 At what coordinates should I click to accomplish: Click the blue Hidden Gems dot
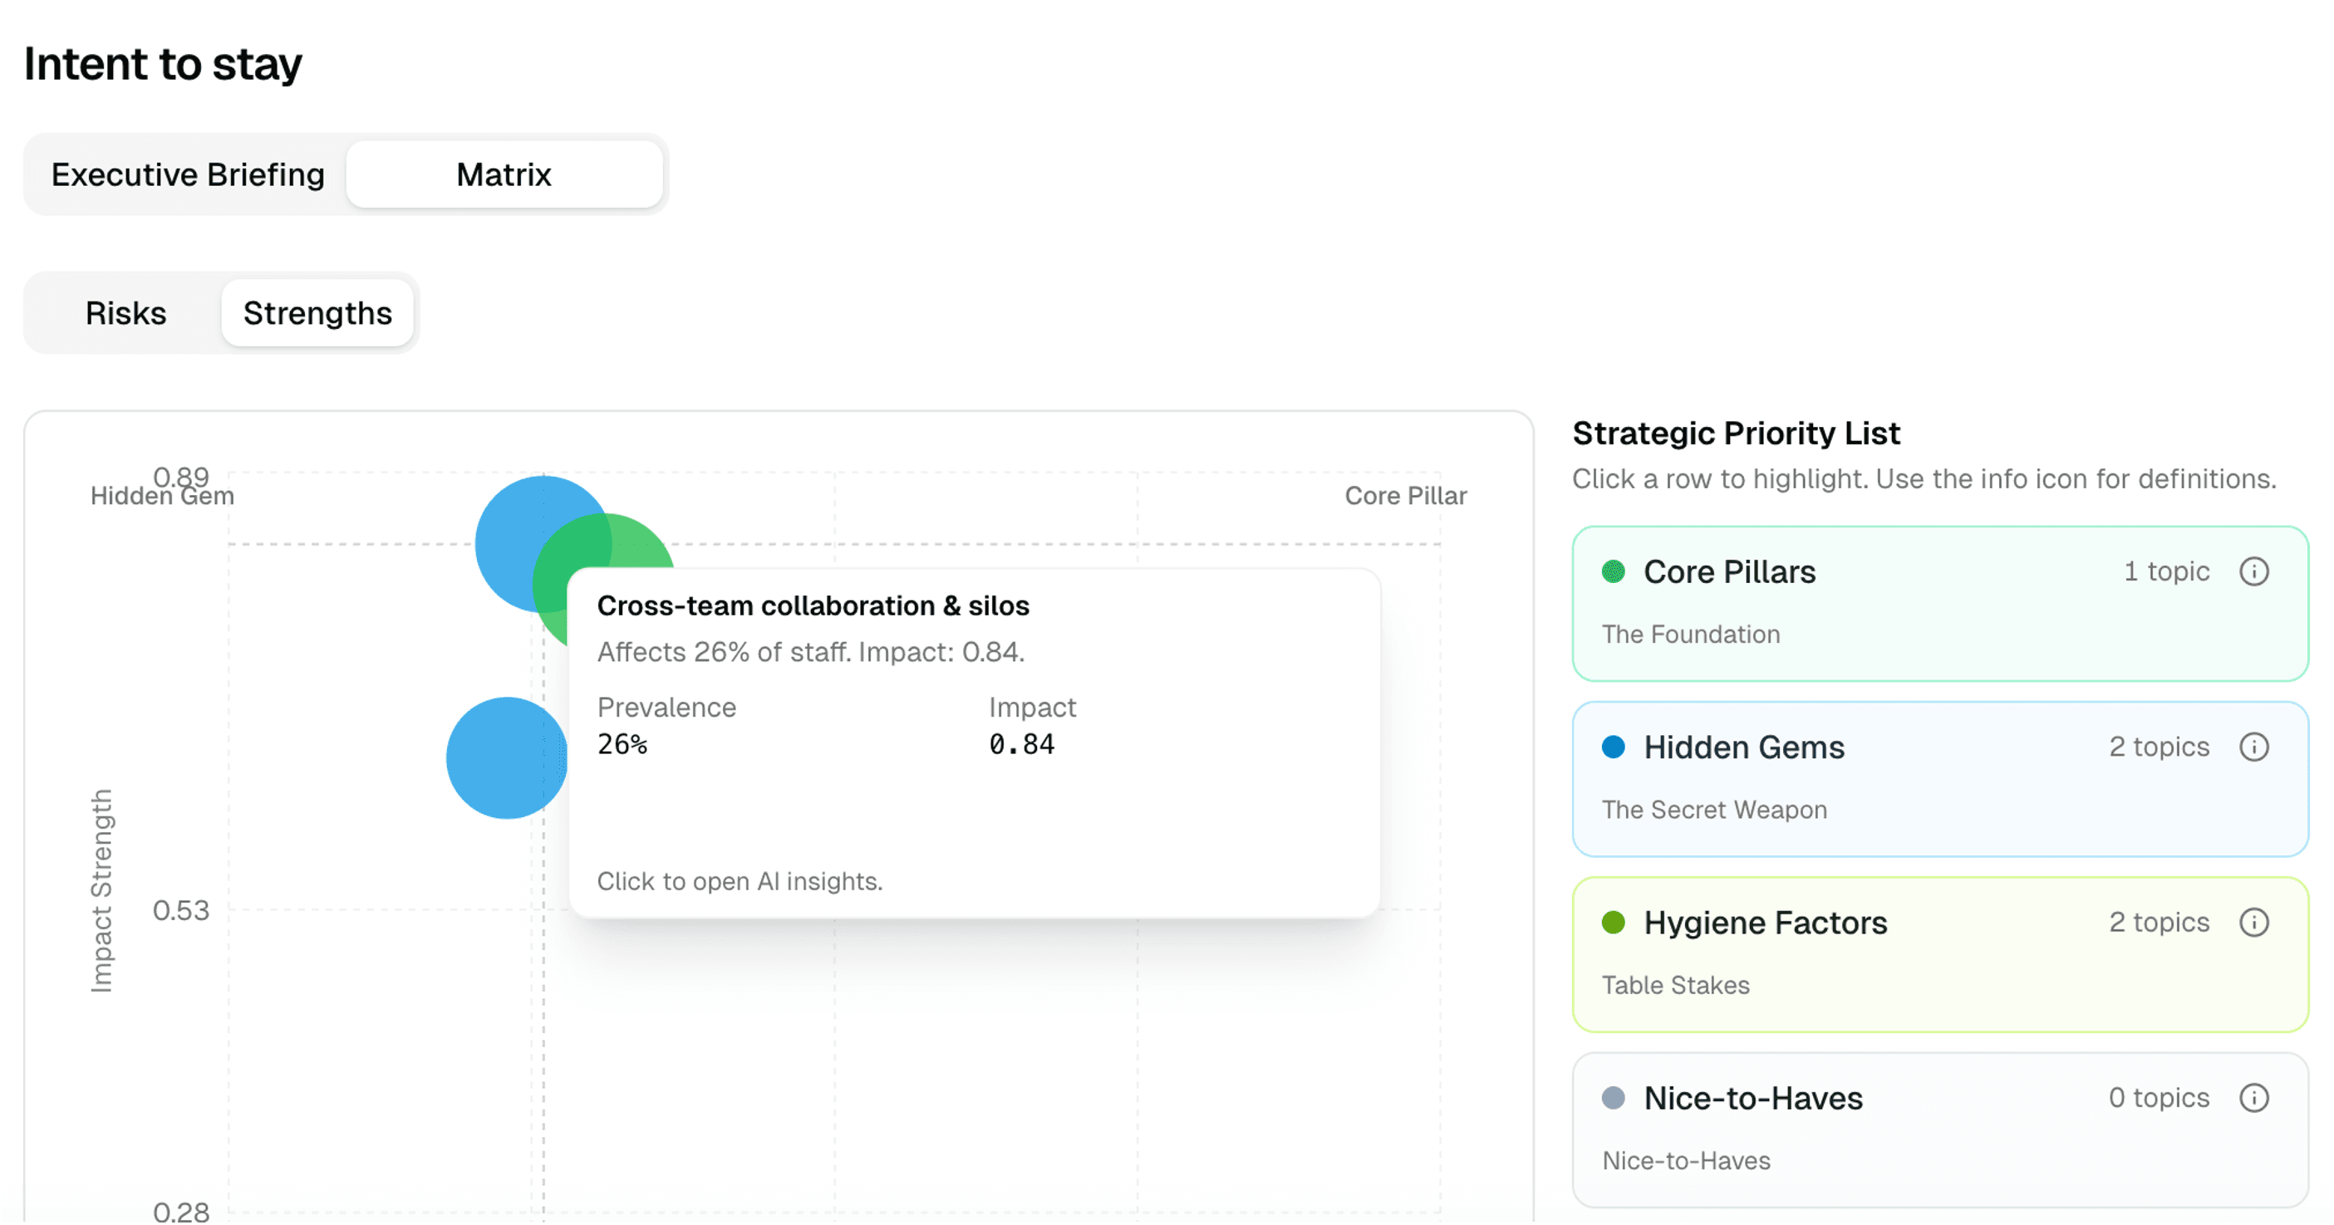(x=1613, y=747)
